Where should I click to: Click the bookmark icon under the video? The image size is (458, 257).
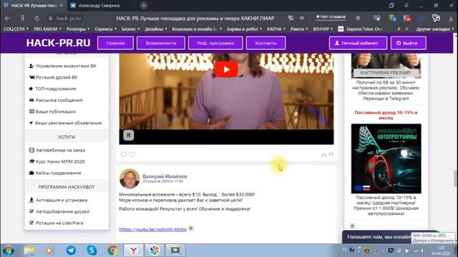click(129, 135)
